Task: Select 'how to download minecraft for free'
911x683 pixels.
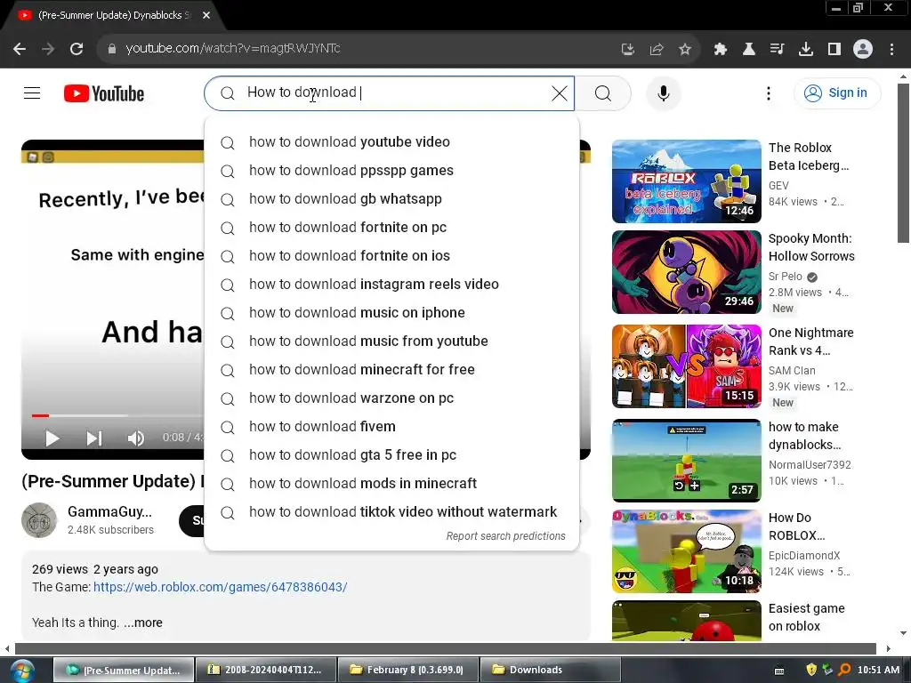Action: 391,369
